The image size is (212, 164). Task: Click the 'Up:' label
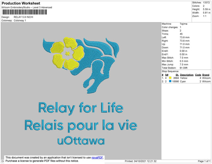pyautogui.click(x=164, y=44)
